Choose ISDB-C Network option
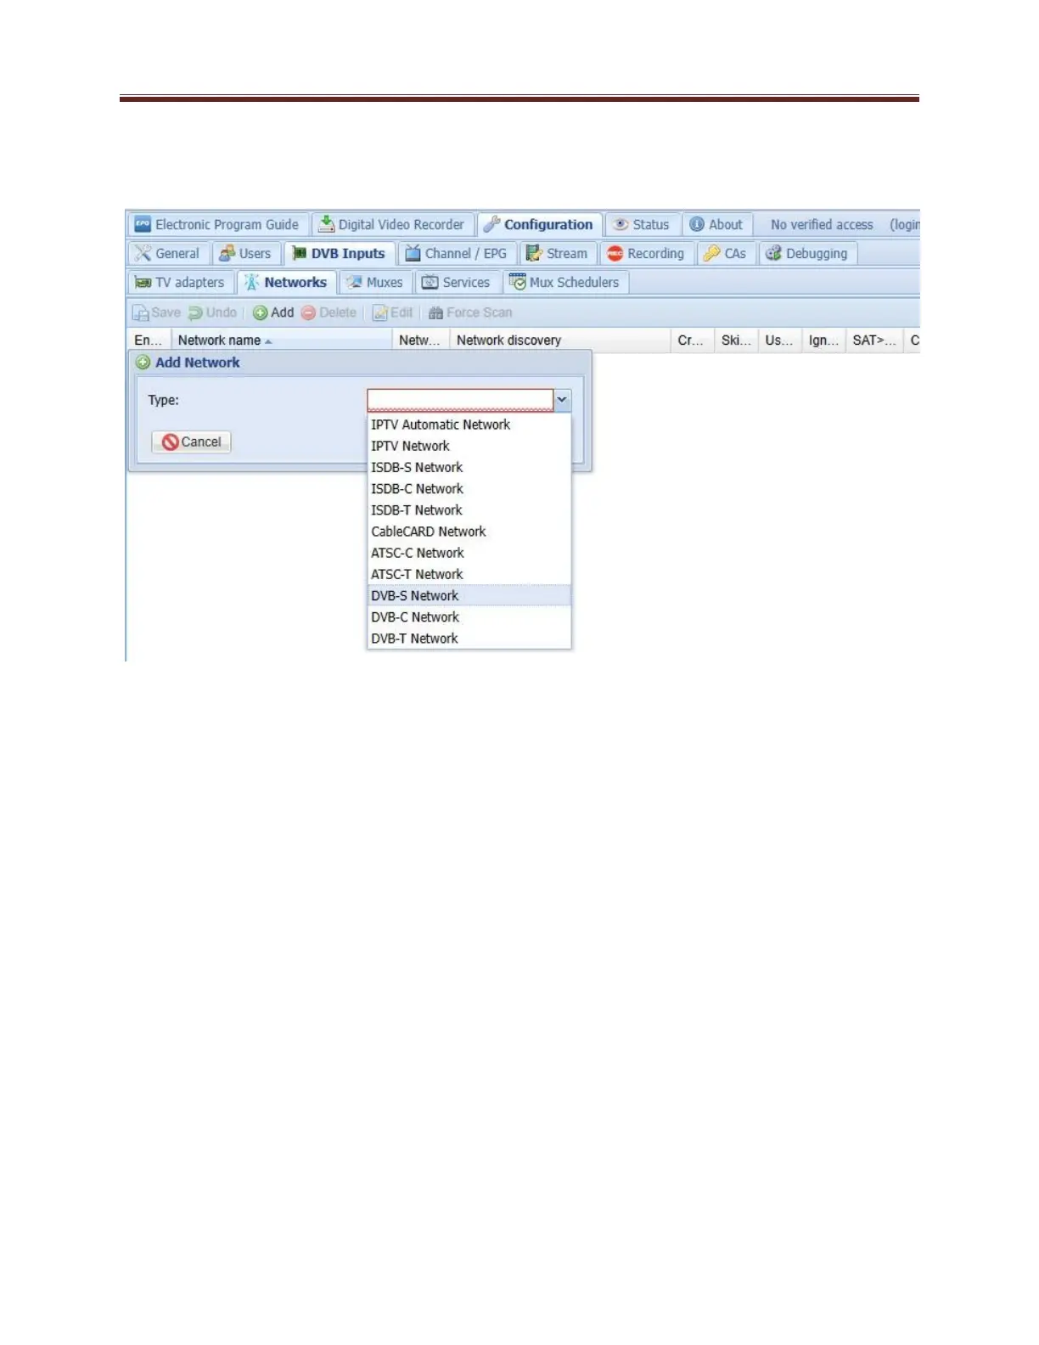 pos(469,489)
